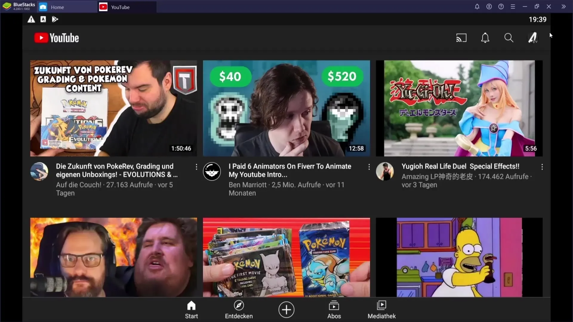Image resolution: width=573 pixels, height=322 pixels.
Task: Play thumbnail with two men and flames
Action: click(113, 257)
